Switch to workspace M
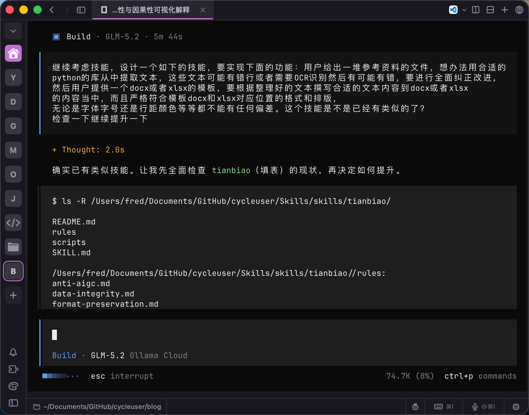 coord(13,150)
